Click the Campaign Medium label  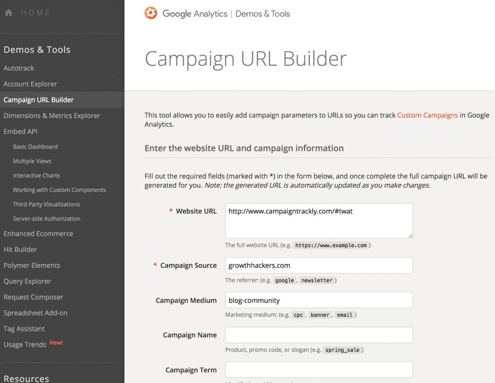pyautogui.click(x=186, y=300)
